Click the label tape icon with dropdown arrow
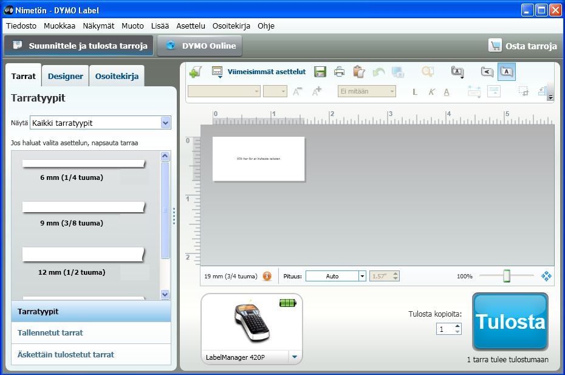 pyautogui.click(x=457, y=72)
